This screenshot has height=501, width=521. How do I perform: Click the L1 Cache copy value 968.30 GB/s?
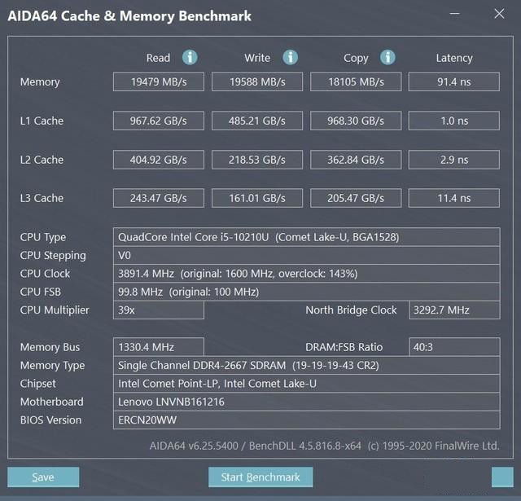click(356, 121)
